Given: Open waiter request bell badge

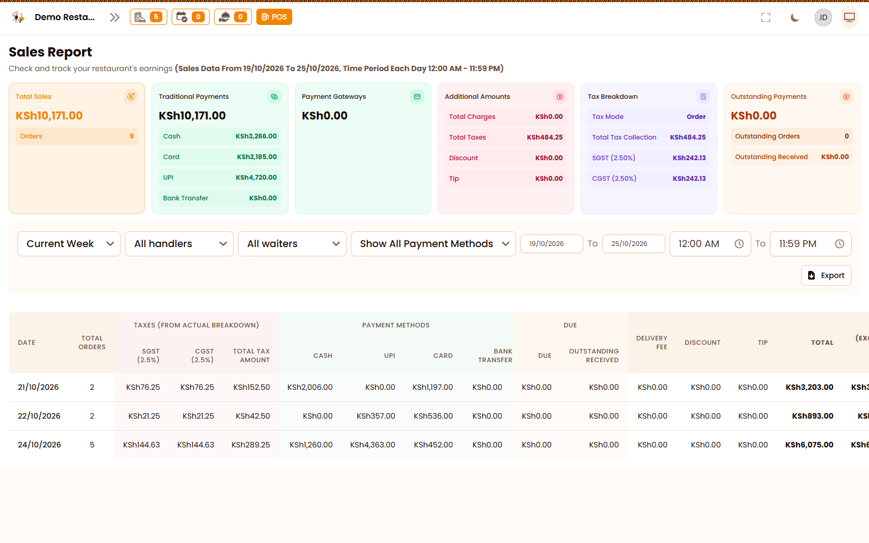Looking at the screenshot, I should (x=233, y=17).
